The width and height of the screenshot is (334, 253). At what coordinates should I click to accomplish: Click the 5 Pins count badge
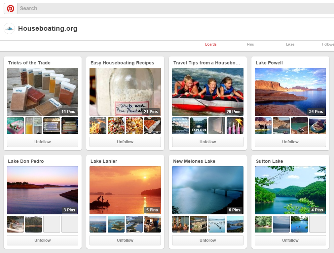(x=152, y=210)
